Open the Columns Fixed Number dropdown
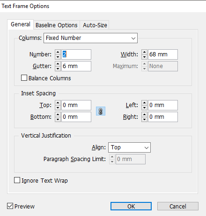 click(90, 38)
